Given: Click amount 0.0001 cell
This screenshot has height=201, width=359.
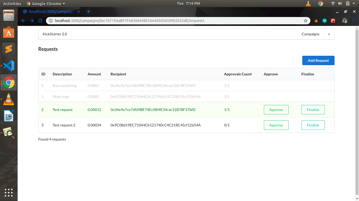Looking at the screenshot, I should (x=93, y=86).
